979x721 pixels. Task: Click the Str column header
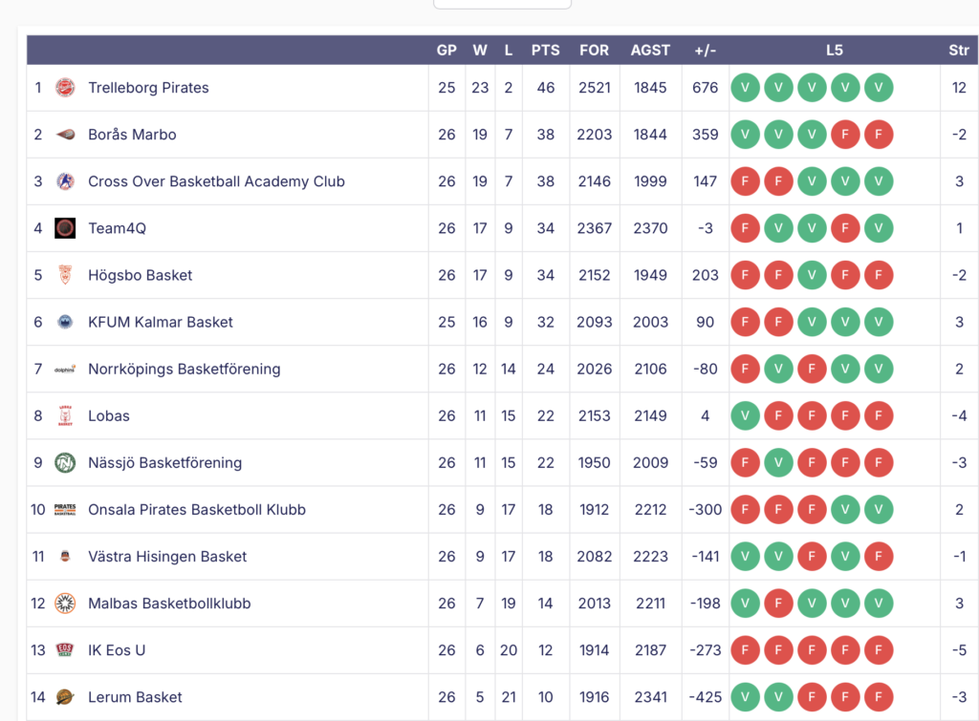[959, 51]
